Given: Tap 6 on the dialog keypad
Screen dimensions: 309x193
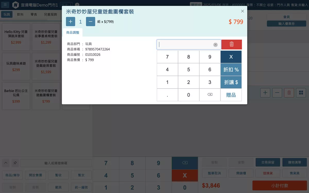Looking at the screenshot, I should (210, 70).
